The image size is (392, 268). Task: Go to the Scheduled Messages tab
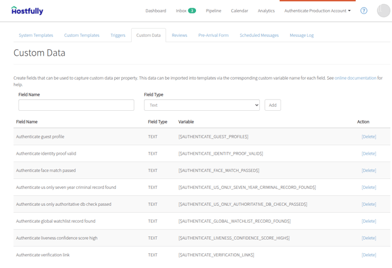259,35
